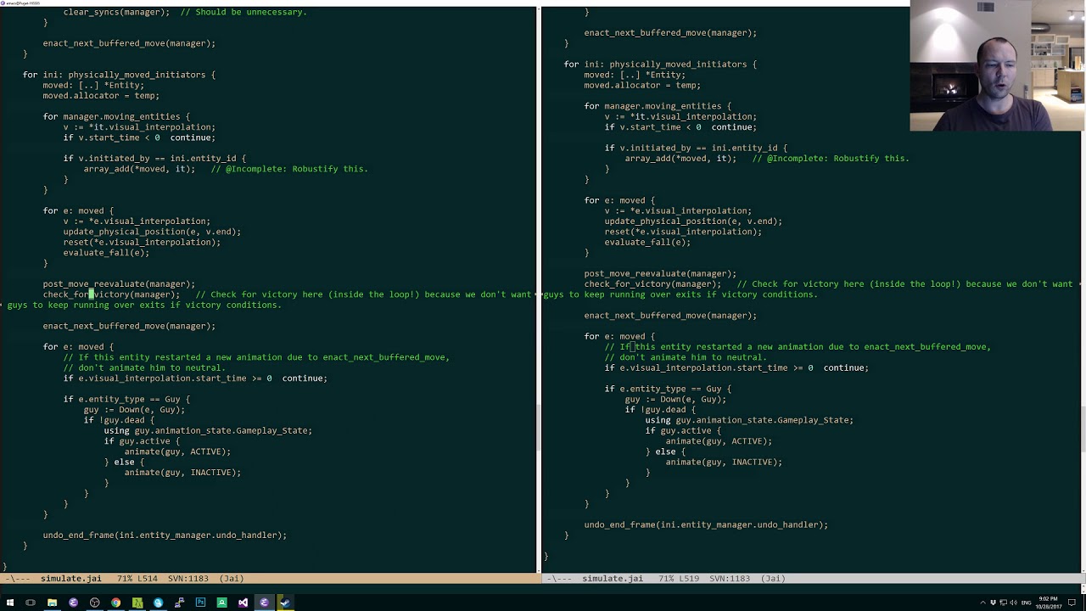This screenshot has height=611, width=1086.
Task: Click post_move_reevaluate(manager) in left pane
Action: (119, 284)
